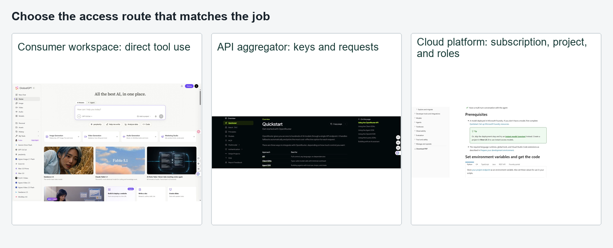Viewport: 613px width, 248px height.
Task: Open 'Prepare your development environment' link
Action: [497, 150]
